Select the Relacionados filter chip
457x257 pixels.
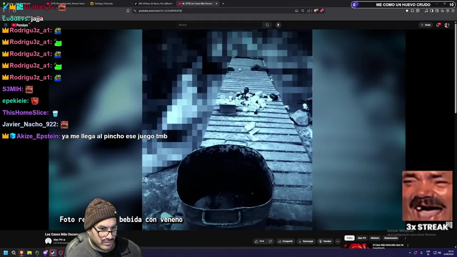391,238
